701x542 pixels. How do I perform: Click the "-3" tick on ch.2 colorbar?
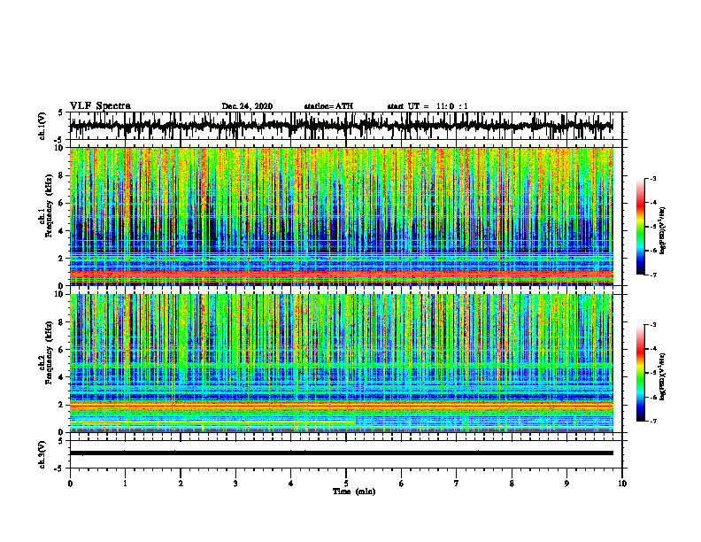click(x=653, y=325)
